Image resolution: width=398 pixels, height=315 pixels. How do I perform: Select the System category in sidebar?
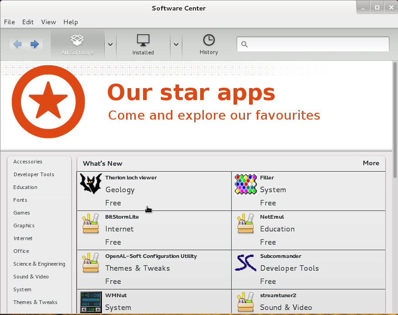pyautogui.click(x=22, y=289)
